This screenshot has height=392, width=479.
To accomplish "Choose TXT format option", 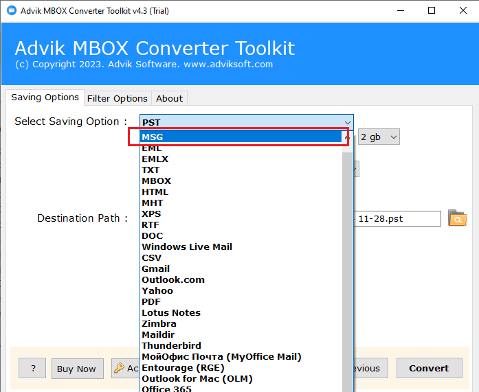I will (241, 170).
